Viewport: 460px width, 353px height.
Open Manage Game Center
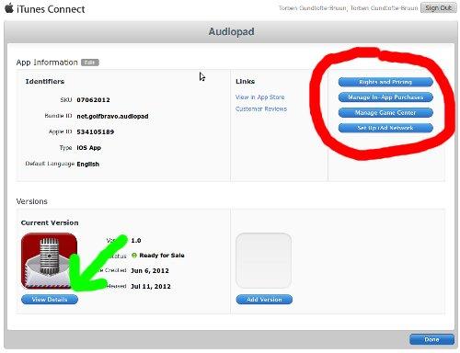click(385, 112)
